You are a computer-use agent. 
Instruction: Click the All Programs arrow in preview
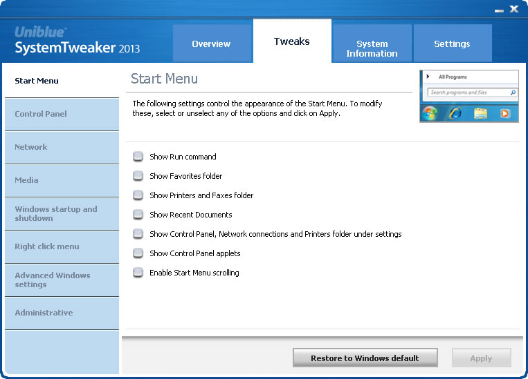(x=428, y=76)
